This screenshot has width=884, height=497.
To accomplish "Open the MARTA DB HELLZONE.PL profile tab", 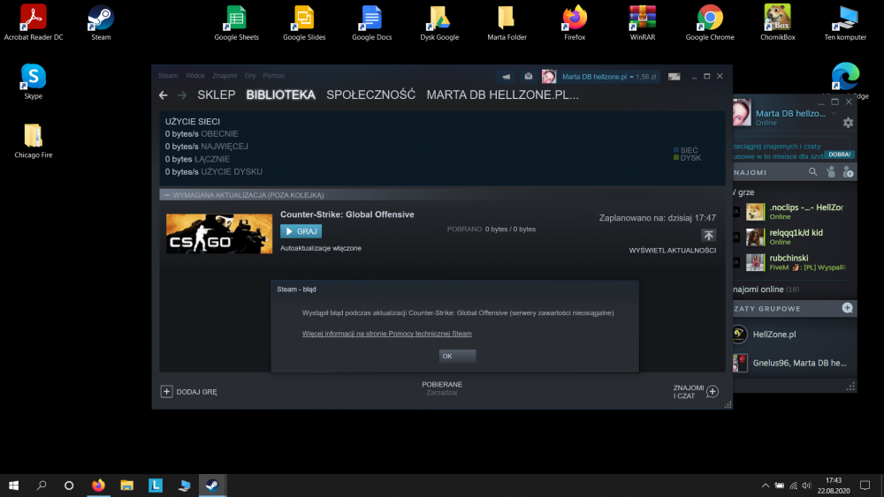I will click(x=502, y=95).
